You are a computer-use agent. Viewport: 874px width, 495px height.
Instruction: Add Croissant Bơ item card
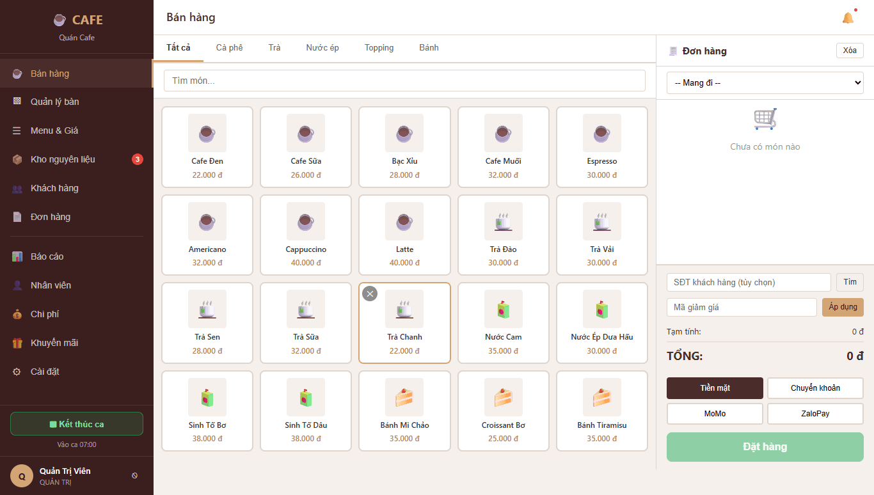pos(504,411)
